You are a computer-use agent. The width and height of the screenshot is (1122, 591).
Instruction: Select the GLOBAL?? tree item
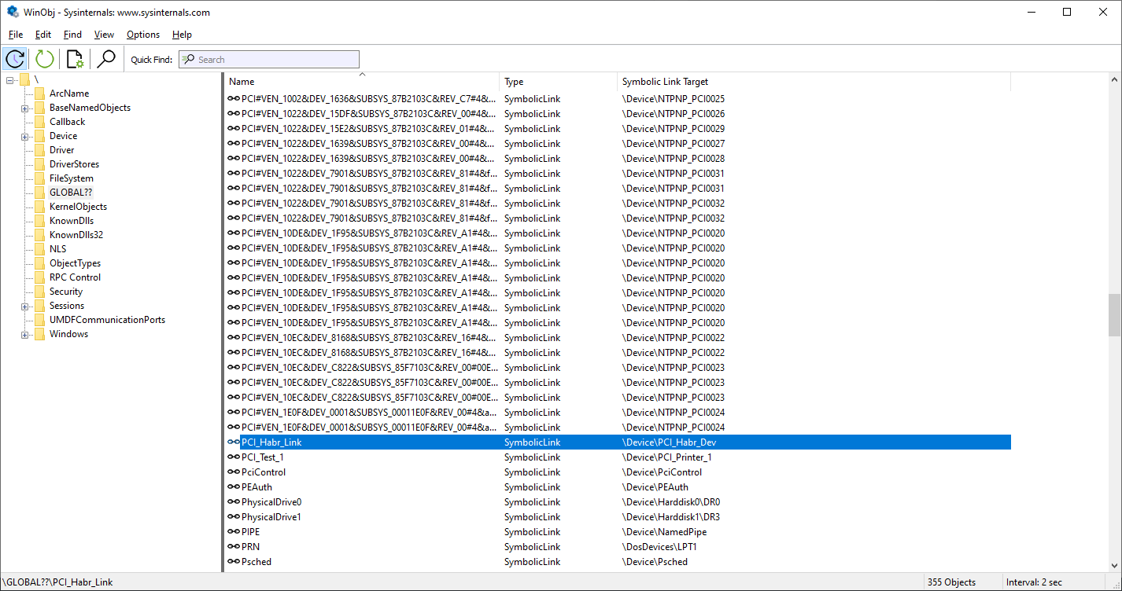click(x=71, y=193)
